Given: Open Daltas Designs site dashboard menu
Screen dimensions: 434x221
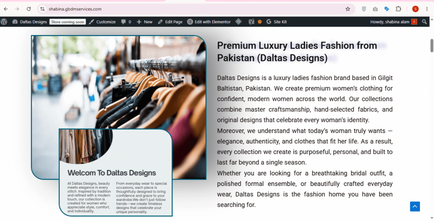Looking at the screenshot, I should [30, 22].
